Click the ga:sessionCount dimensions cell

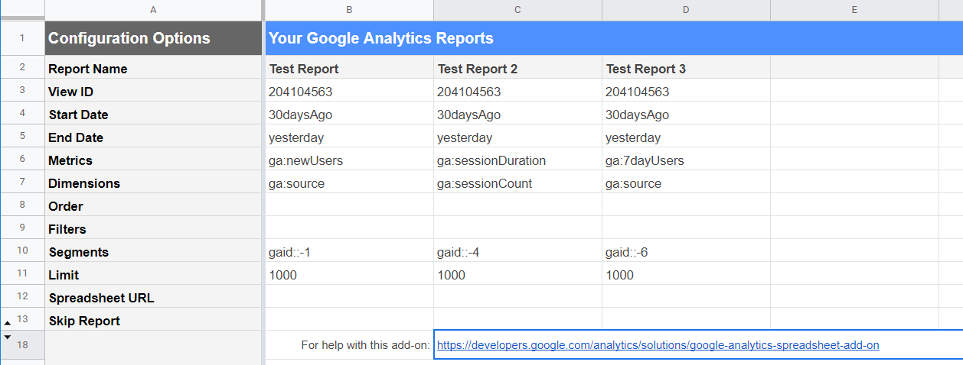point(517,183)
